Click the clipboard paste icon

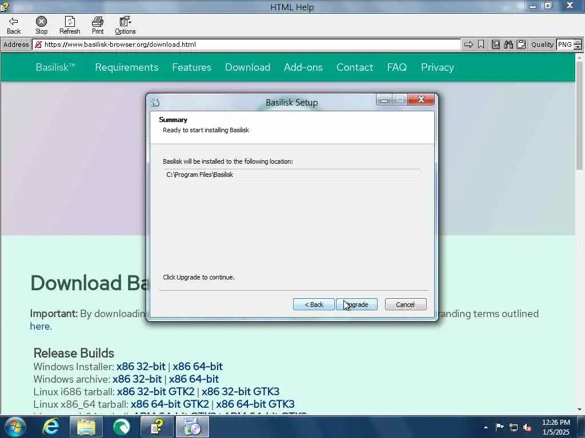[521, 44]
